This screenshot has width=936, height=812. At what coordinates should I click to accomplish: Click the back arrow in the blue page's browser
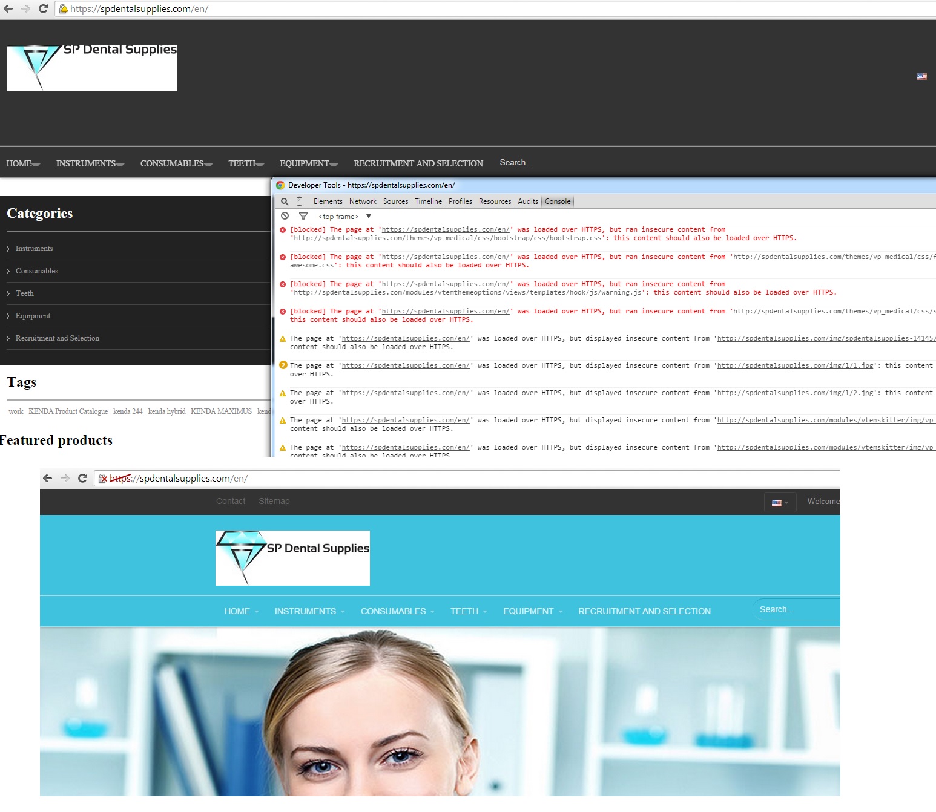click(47, 479)
